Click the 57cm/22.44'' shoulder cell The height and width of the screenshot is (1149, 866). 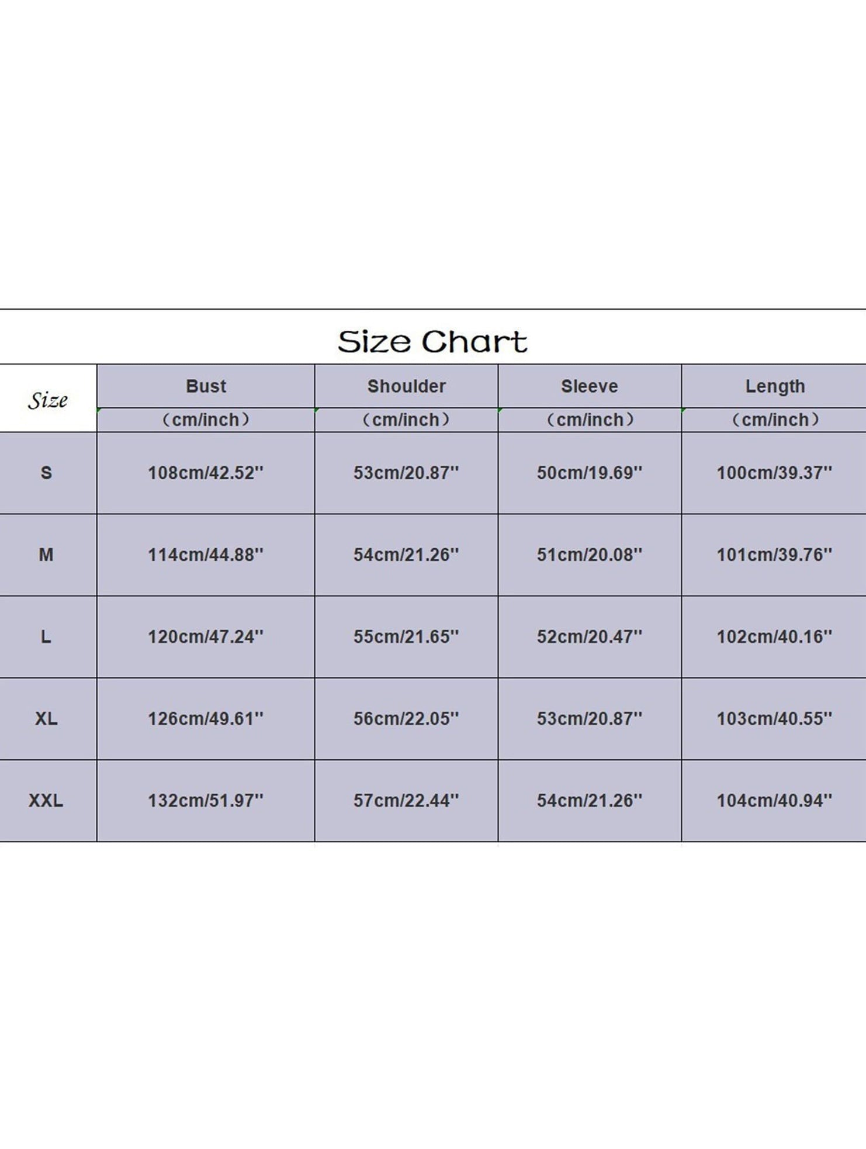[406, 800]
